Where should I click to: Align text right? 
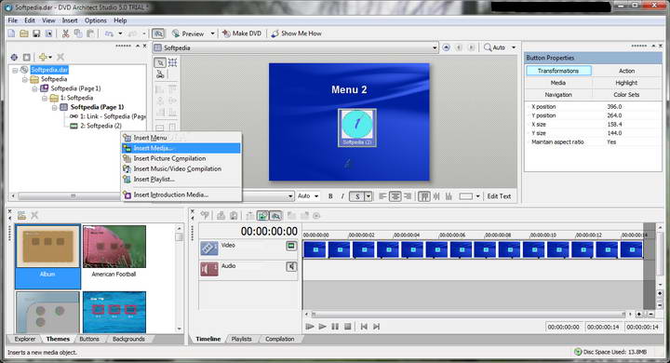[x=408, y=196]
